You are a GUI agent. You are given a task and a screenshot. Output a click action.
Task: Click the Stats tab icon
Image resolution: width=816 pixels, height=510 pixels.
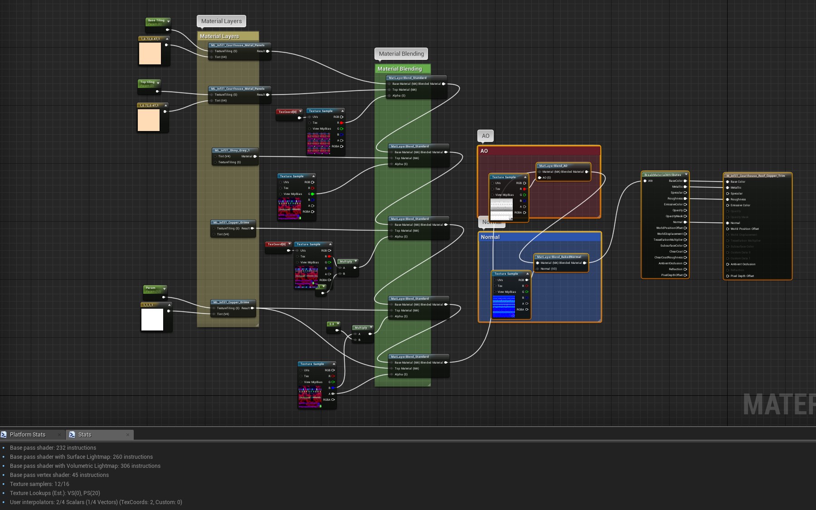[72, 435]
